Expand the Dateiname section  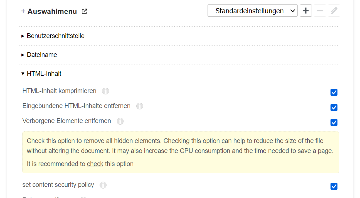click(42, 55)
